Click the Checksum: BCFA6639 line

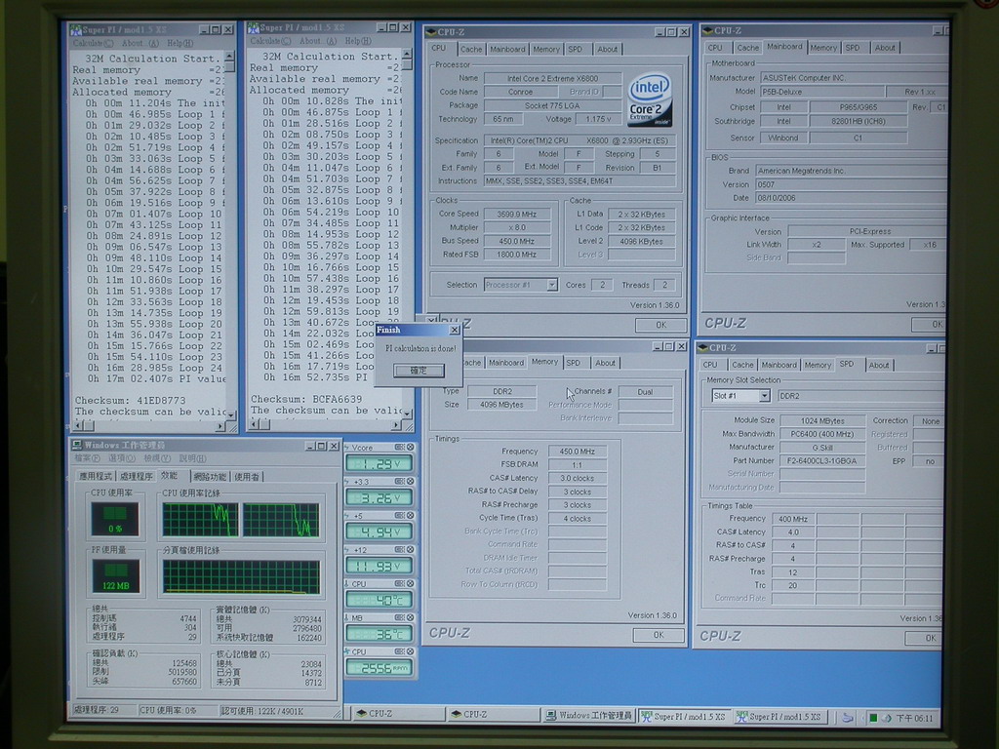click(306, 399)
